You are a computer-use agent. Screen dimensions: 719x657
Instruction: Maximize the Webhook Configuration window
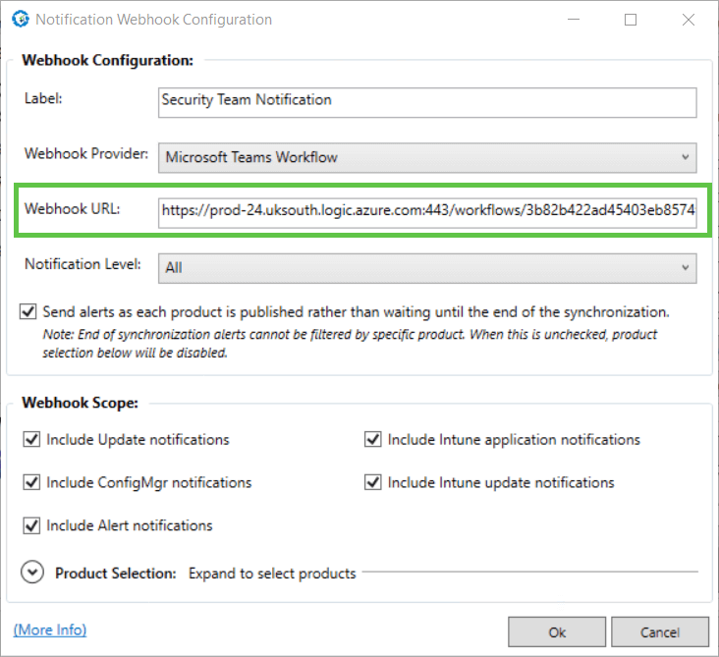click(x=631, y=20)
